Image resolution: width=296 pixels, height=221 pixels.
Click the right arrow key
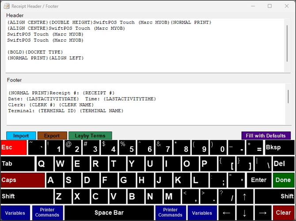(263, 213)
